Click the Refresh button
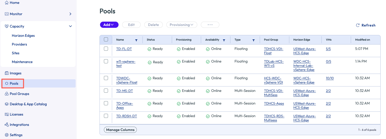The image size is (386, 139). (366, 25)
